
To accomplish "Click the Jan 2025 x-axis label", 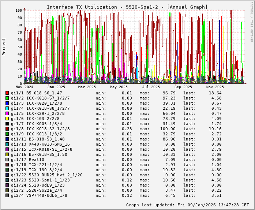I will click(56, 87).
